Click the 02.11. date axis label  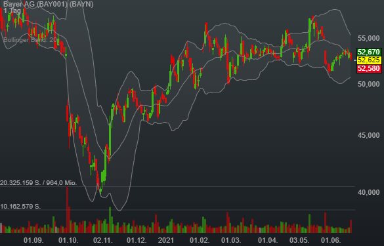click(x=103, y=240)
